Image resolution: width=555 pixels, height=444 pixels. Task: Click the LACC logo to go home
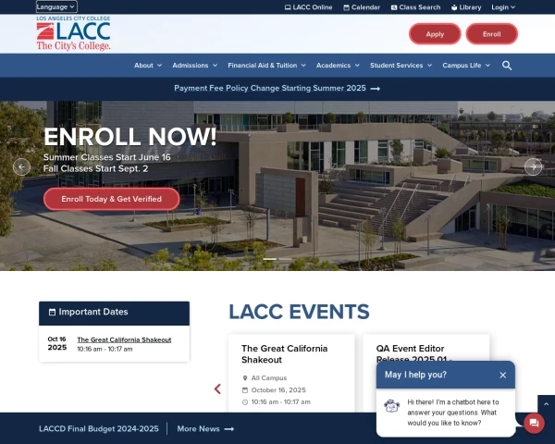click(x=73, y=33)
